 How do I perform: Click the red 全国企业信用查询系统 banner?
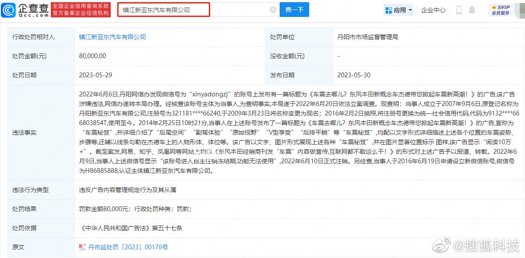(81, 10)
